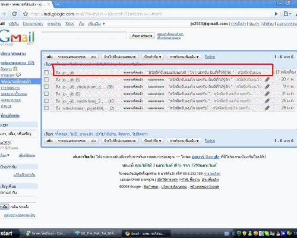Select the nitischmara conversation checkbox

(46, 108)
